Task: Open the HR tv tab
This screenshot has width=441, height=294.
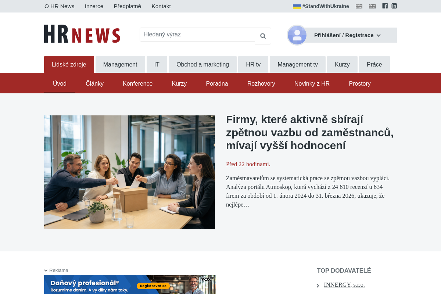Action: pos(253,64)
